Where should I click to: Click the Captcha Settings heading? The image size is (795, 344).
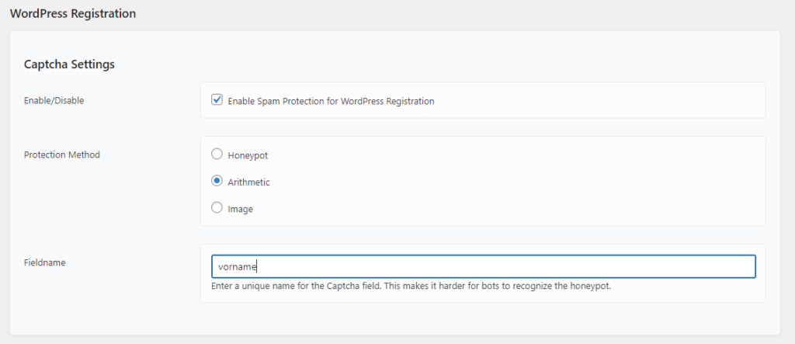point(69,64)
